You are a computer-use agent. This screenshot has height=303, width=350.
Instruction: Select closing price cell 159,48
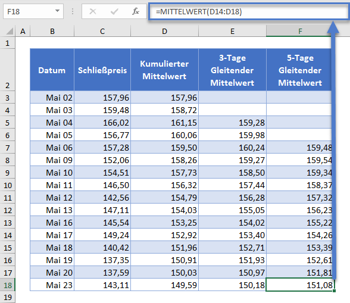[x=102, y=110]
